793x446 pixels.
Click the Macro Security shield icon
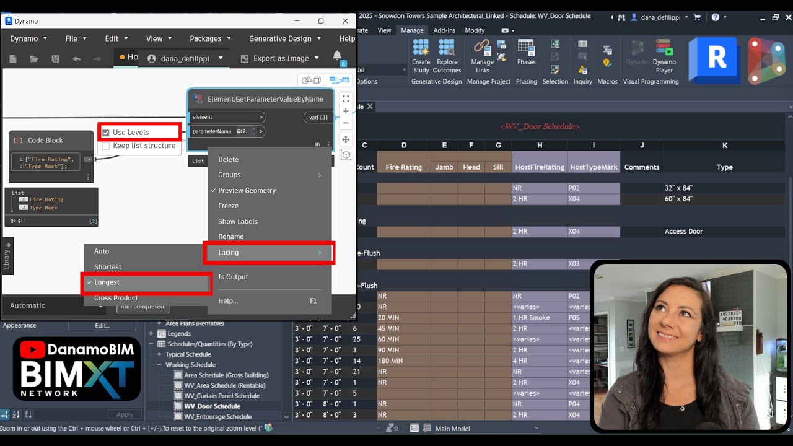(607, 62)
